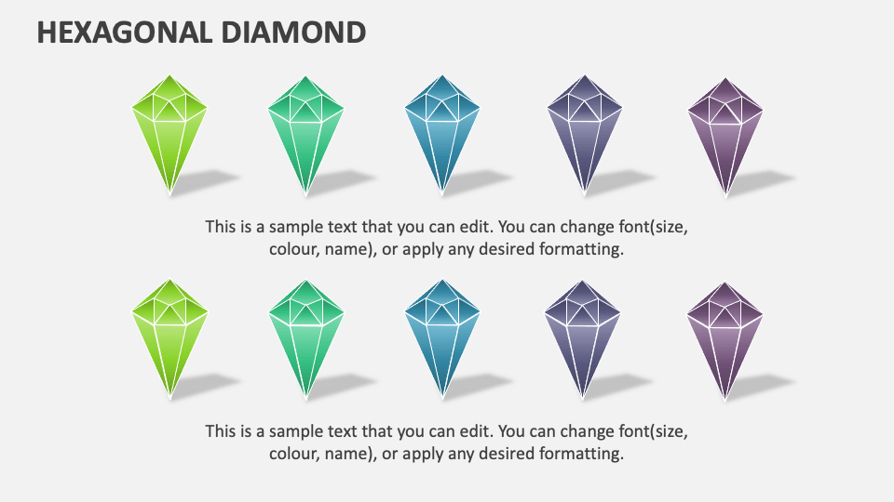Image resolution: width=894 pixels, height=502 pixels.
Task: Select the slate purple diamond in top row
Action: click(x=585, y=135)
